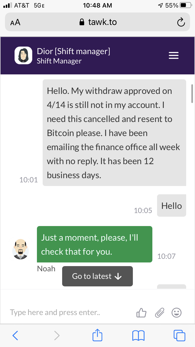Click Noah's agent avatar
This screenshot has height=347, width=195.
[x=21, y=249]
